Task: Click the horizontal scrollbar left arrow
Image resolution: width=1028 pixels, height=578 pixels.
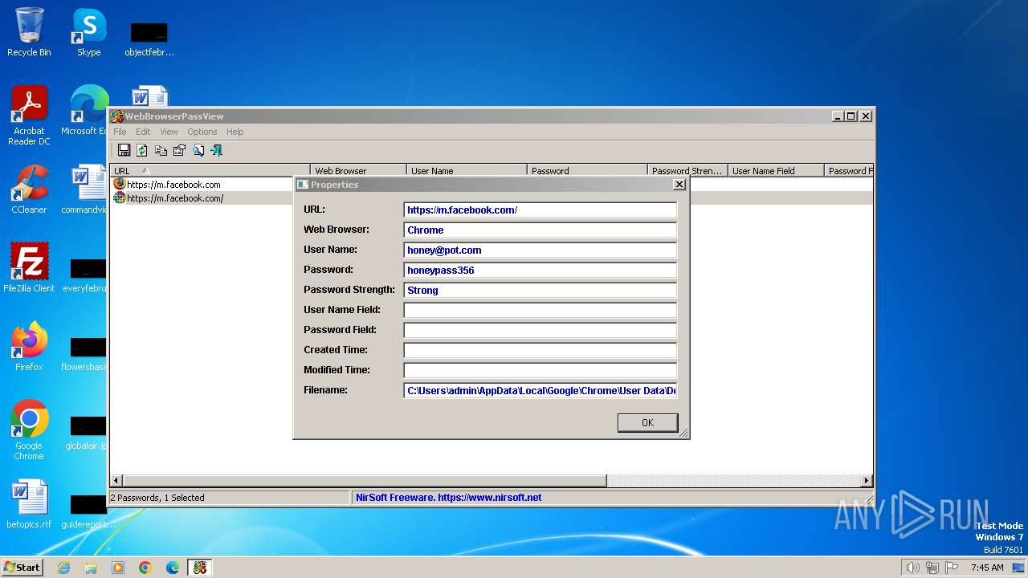Action: 116,481
